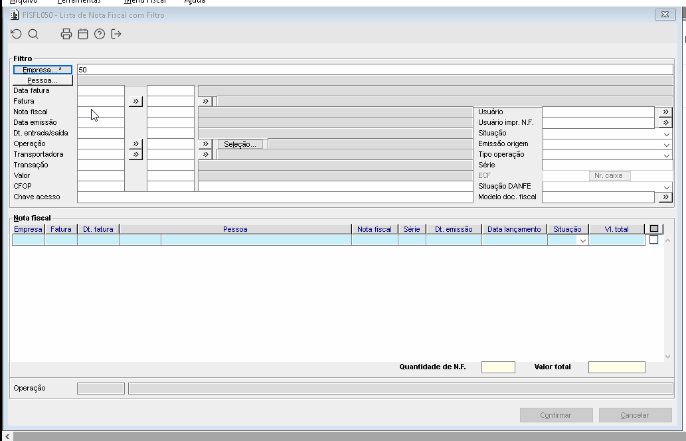Sort by Fatura column header
686x441 pixels.
(x=61, y=229)
